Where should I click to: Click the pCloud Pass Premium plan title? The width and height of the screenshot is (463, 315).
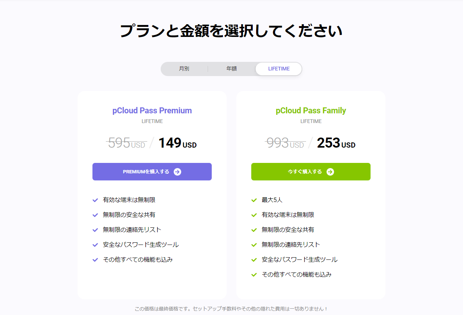click(152, 111)
